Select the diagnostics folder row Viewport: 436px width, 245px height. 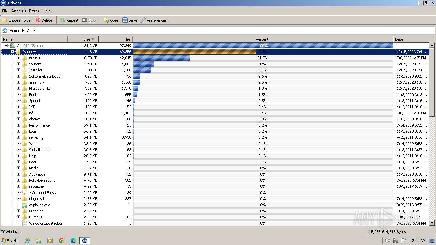pyautogui.click(x=215, y=199)
